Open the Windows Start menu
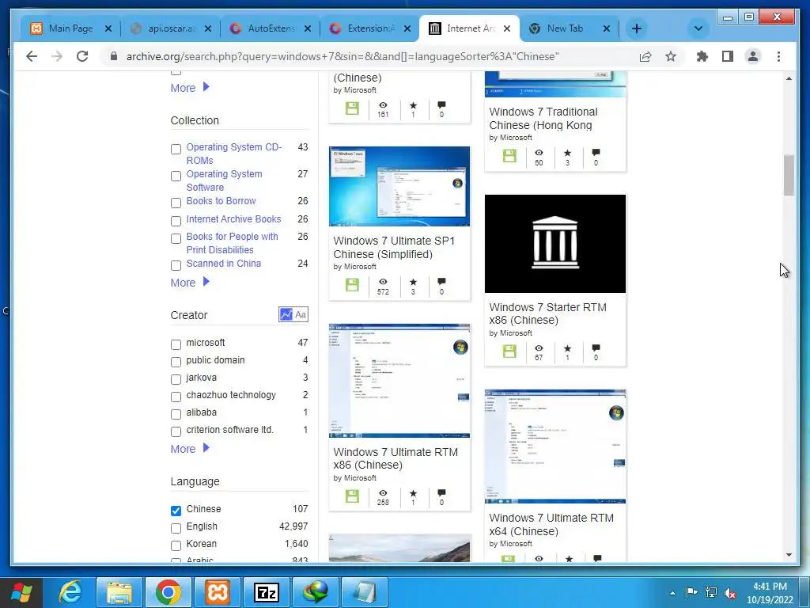This screenshot has height=608, width=810. [21, 592]
